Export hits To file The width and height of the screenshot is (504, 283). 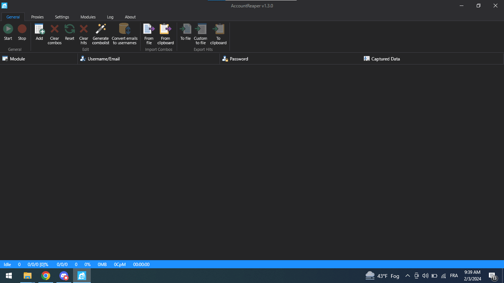[x=186, y=29]
